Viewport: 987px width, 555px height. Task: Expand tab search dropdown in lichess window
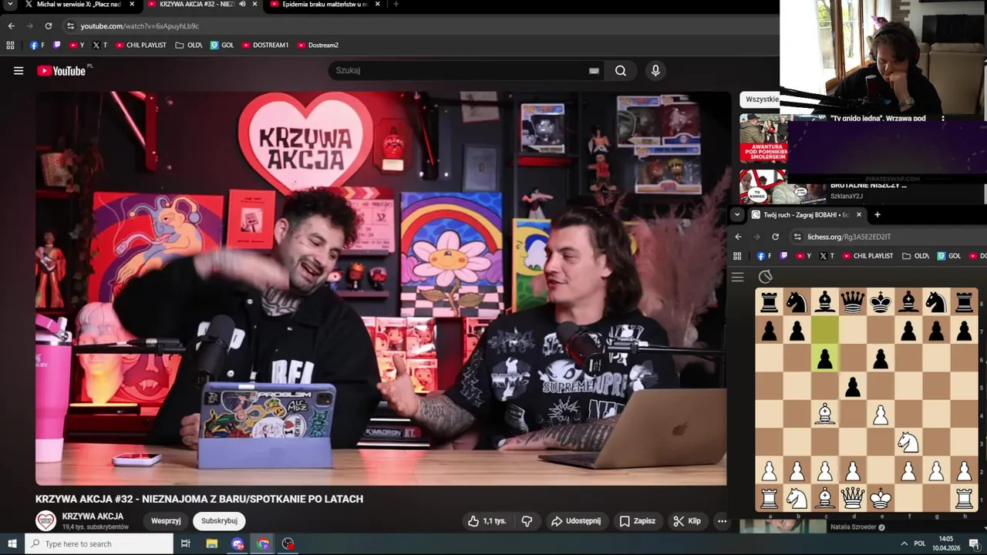tap(736, 215)
